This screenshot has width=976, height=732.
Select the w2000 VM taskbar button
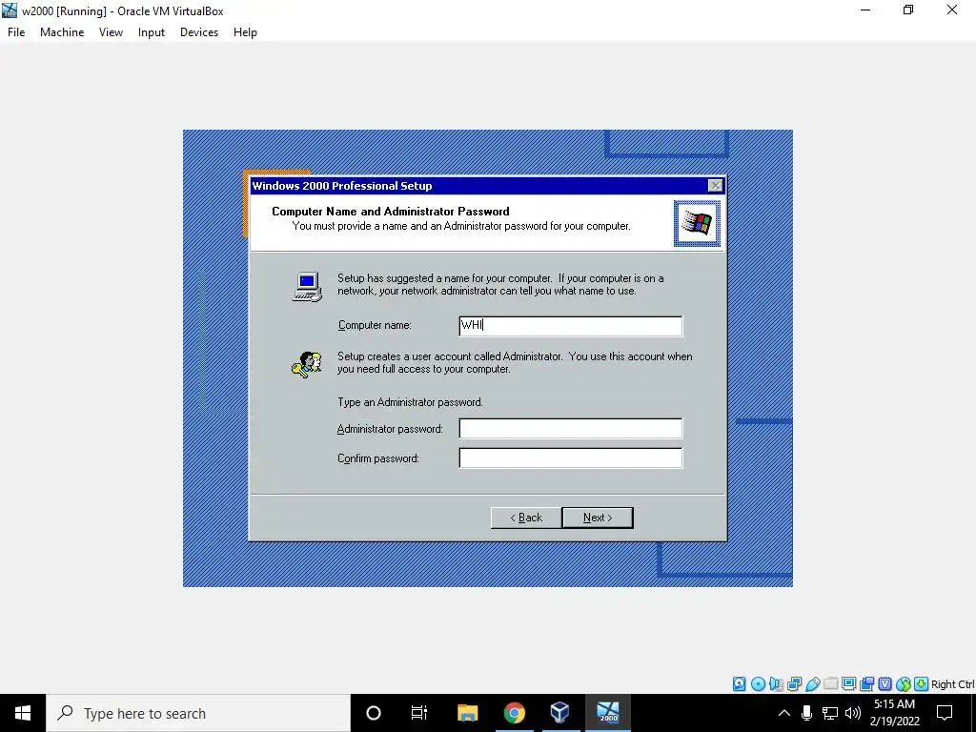coord(608,713)
